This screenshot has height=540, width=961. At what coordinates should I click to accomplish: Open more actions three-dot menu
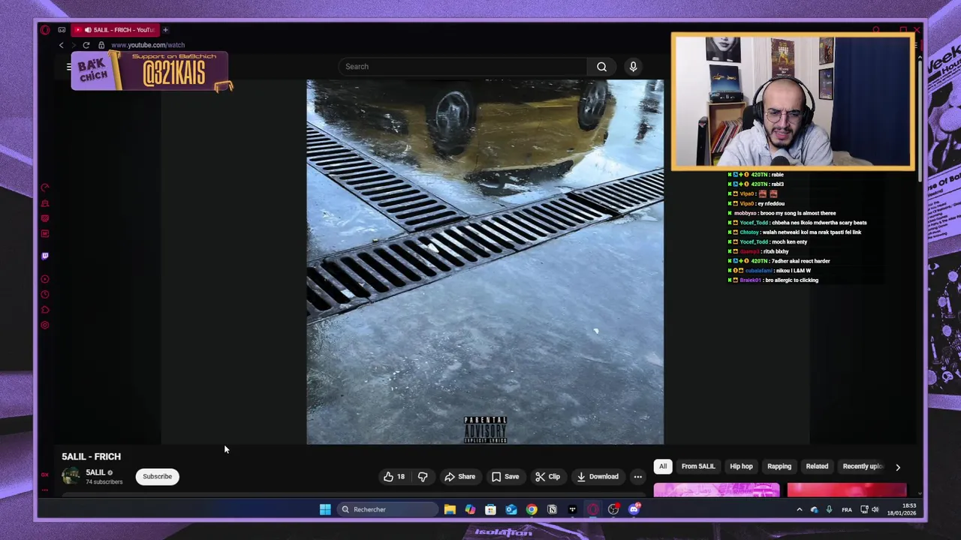(637, 476)
